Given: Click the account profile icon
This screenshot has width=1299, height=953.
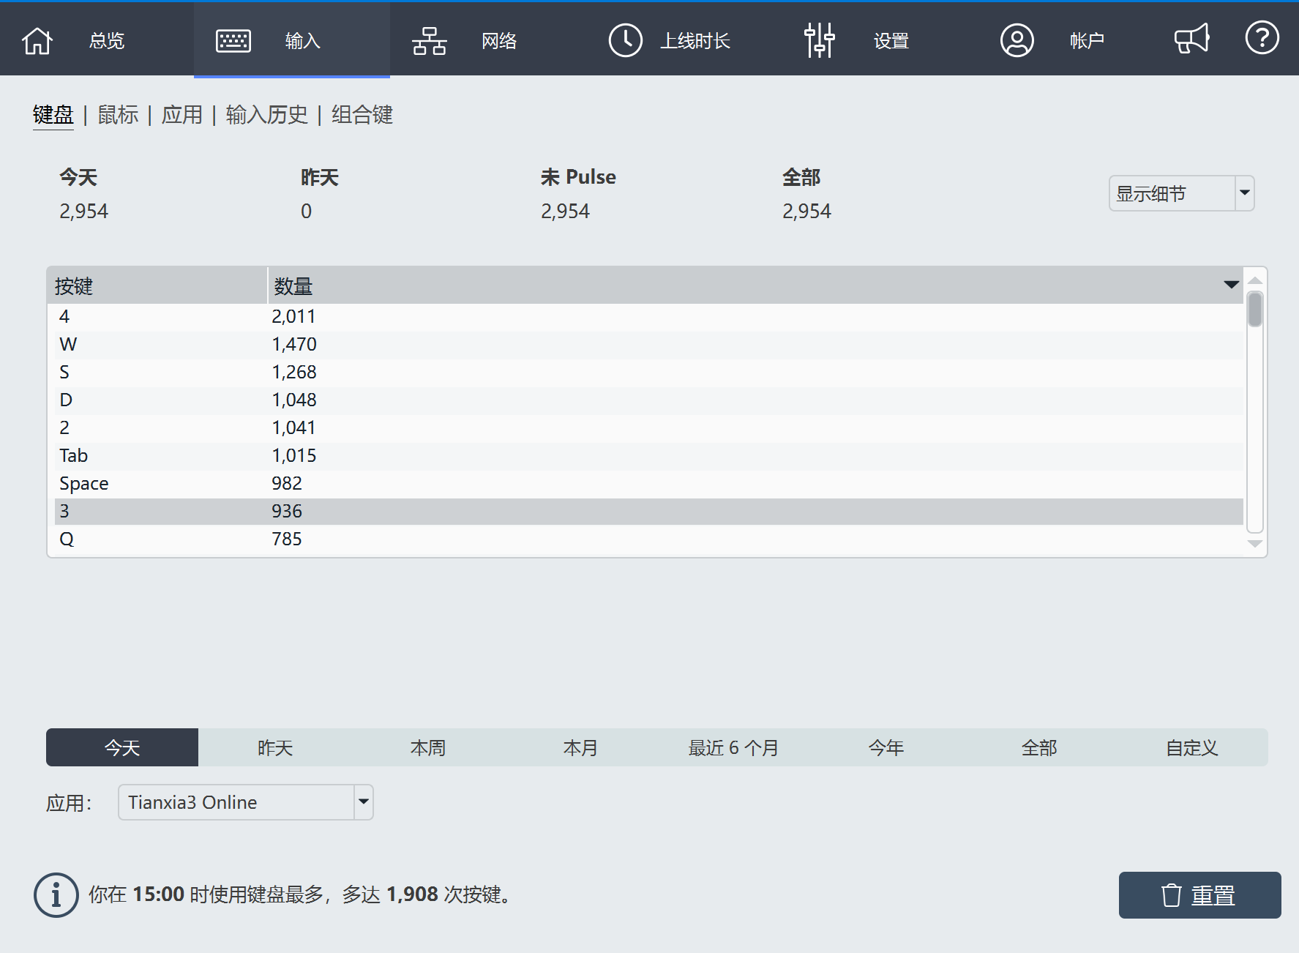Looking at the screenshot, I should [x=1017, y=40].
